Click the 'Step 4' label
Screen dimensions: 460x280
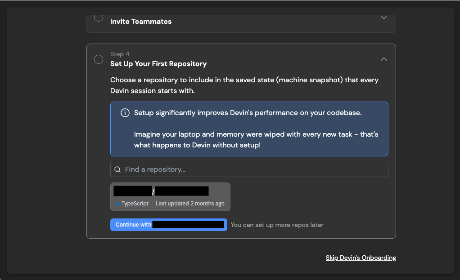click(120, 54)
